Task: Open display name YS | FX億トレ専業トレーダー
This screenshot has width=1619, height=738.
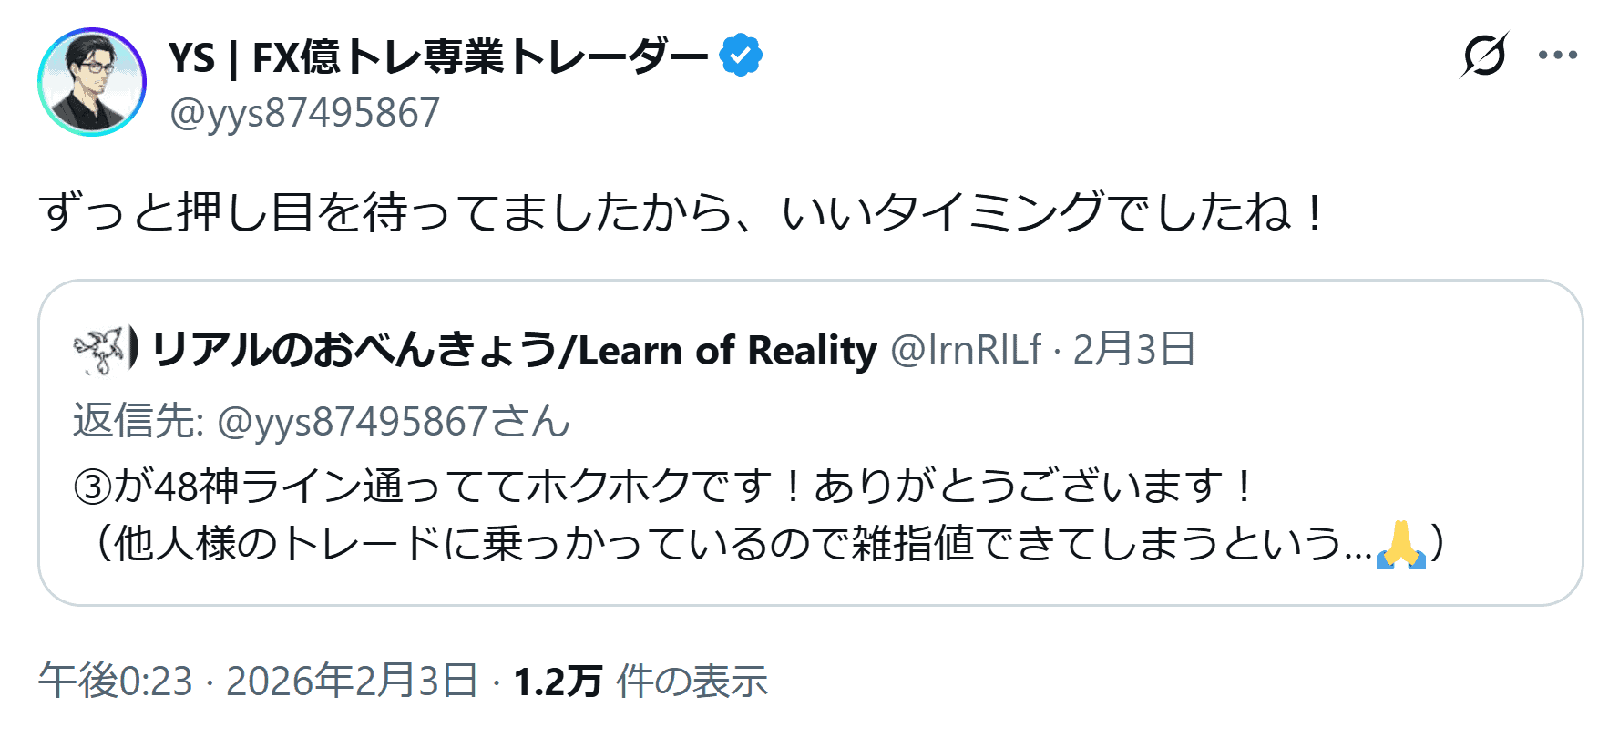Action: coord(438,57)
